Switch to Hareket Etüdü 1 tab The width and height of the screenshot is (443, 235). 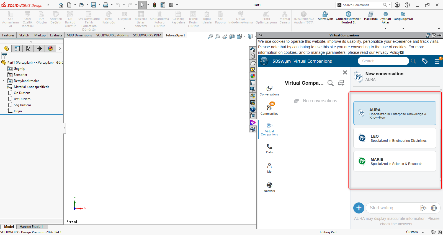click(31, 227)
